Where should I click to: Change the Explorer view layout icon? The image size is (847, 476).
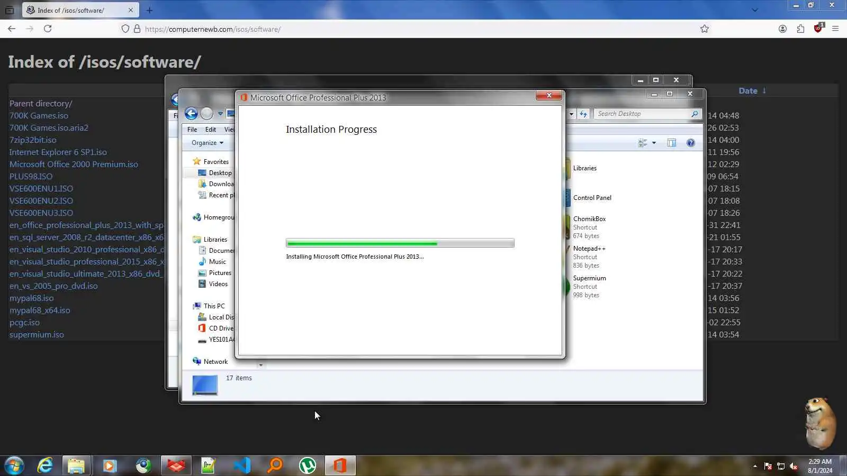tap(643, 143)
